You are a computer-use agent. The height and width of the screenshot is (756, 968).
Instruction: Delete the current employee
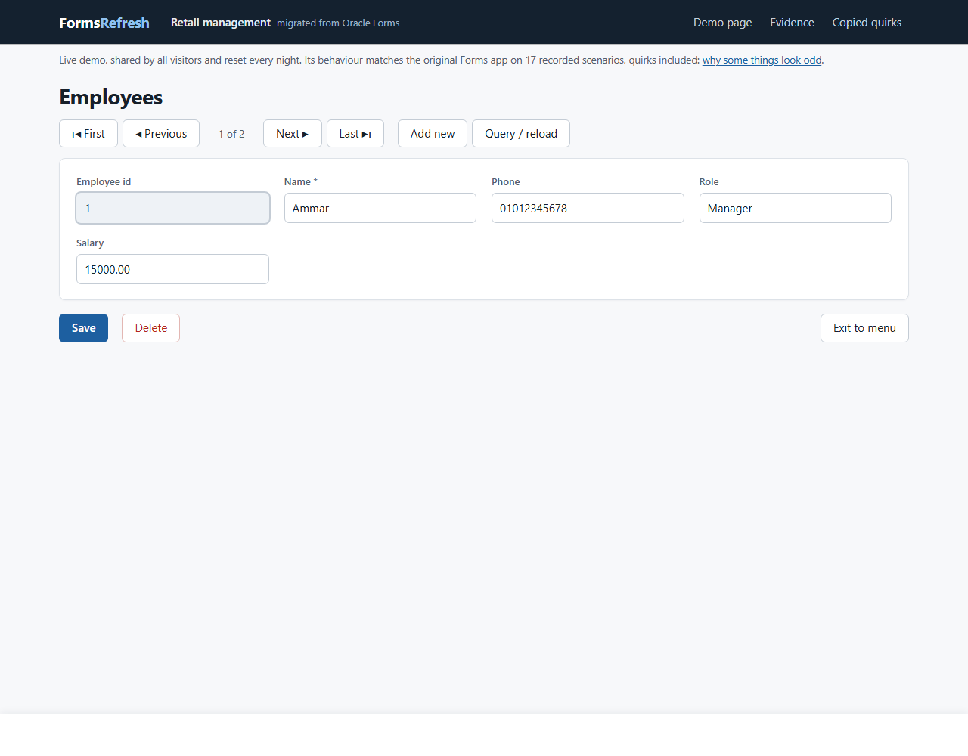(151, 328)
